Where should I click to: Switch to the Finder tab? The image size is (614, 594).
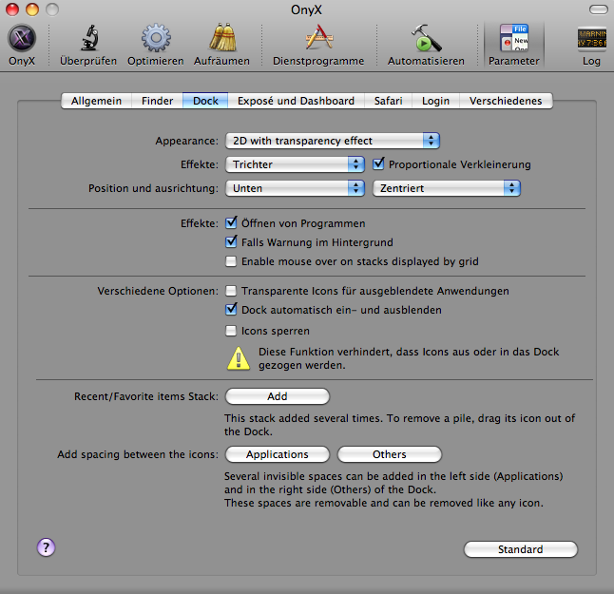coord(158,101)
